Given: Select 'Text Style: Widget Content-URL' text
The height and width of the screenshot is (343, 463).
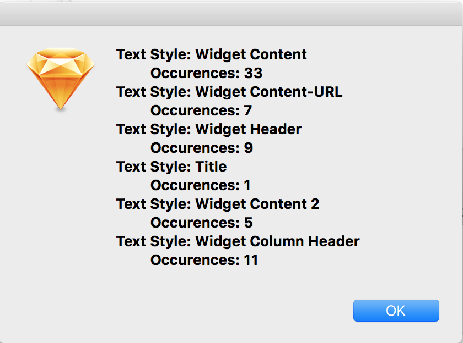Looking at the screenshot, I should [229, 92].
